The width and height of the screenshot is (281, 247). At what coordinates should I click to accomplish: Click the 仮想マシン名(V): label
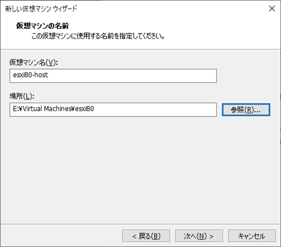coord(34,62)
